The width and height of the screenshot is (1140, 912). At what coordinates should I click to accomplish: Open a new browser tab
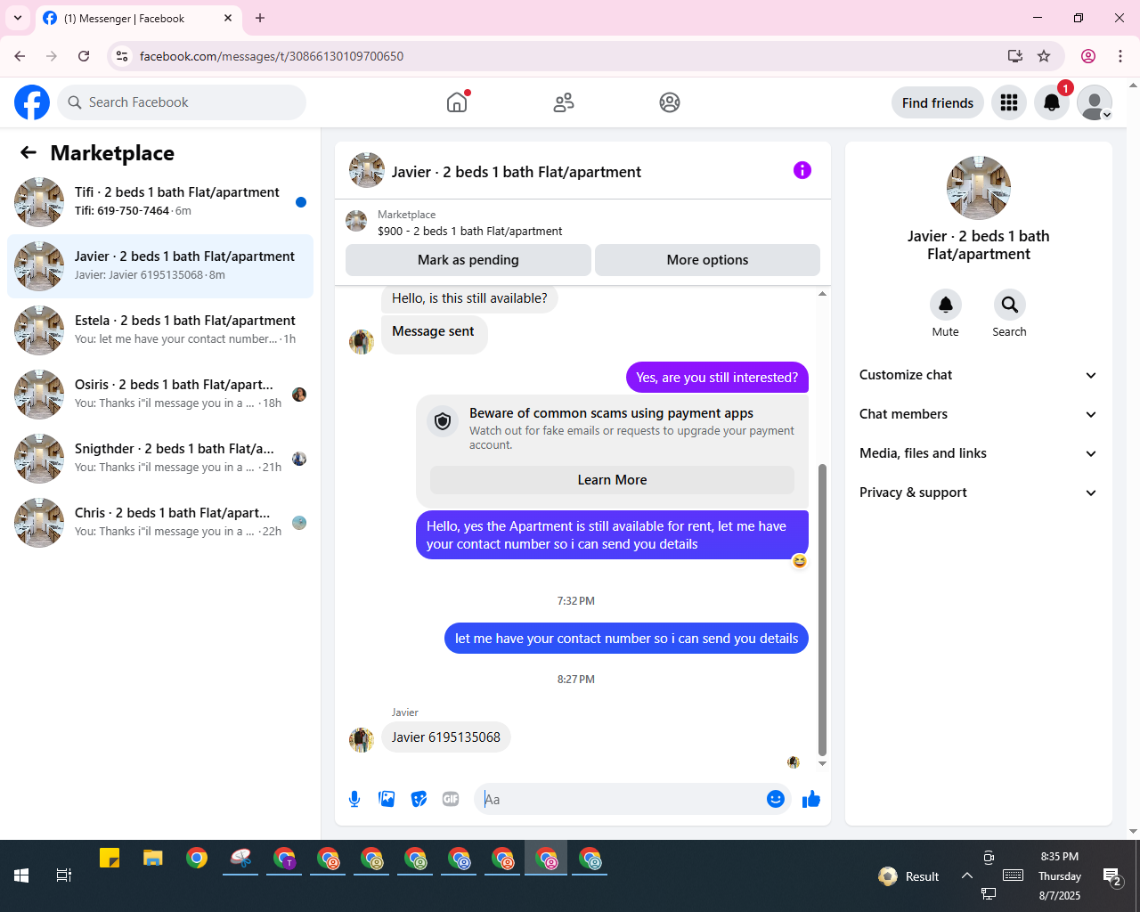pyautogui.click(x=260, y=18)
